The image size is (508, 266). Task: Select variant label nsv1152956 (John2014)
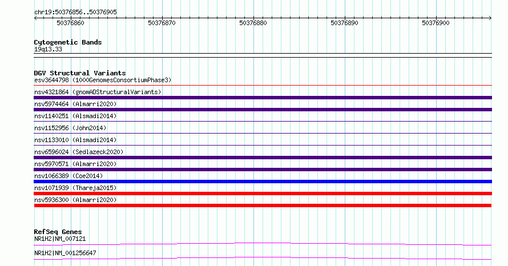coord(70,128)
